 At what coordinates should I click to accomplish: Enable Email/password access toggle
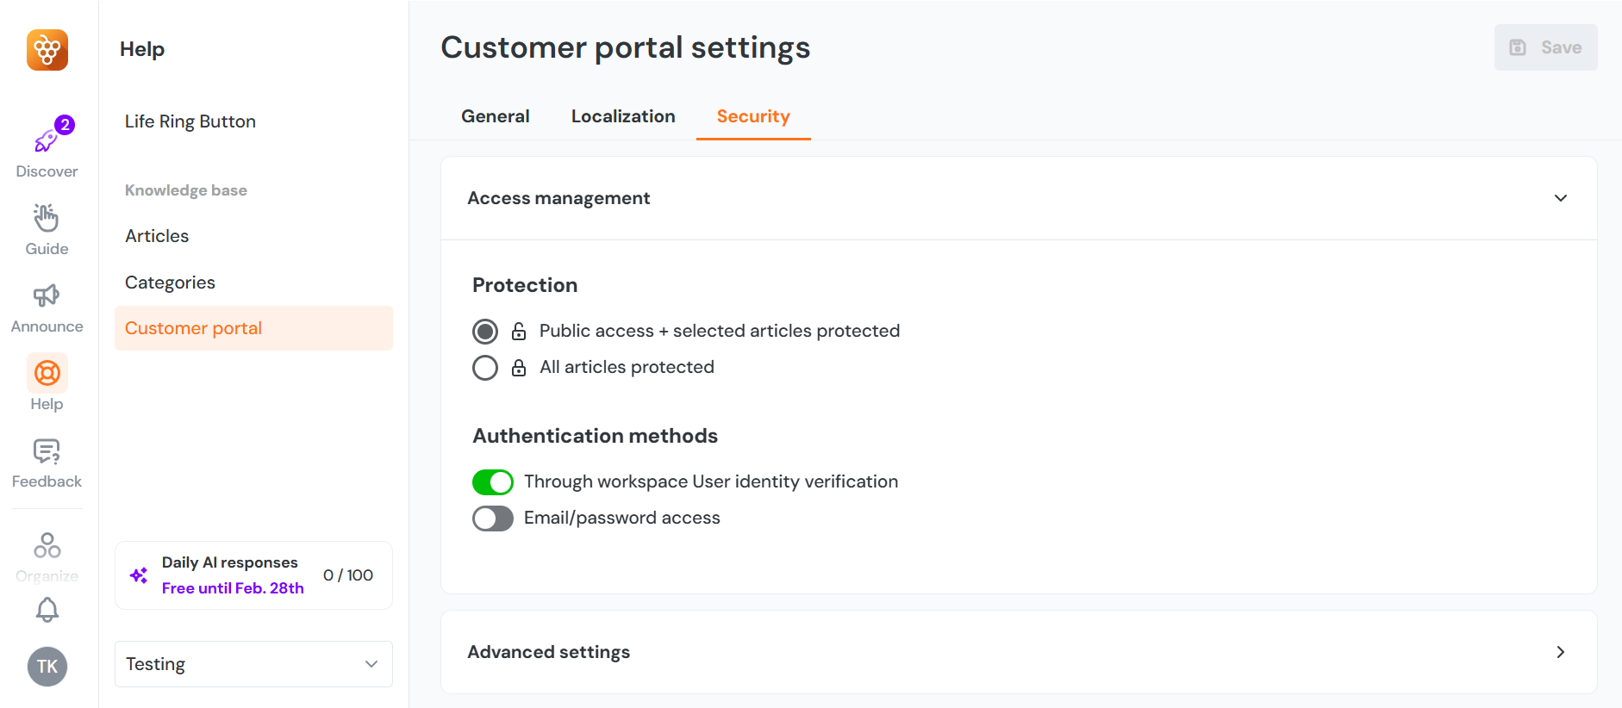(x=493, y=519)
